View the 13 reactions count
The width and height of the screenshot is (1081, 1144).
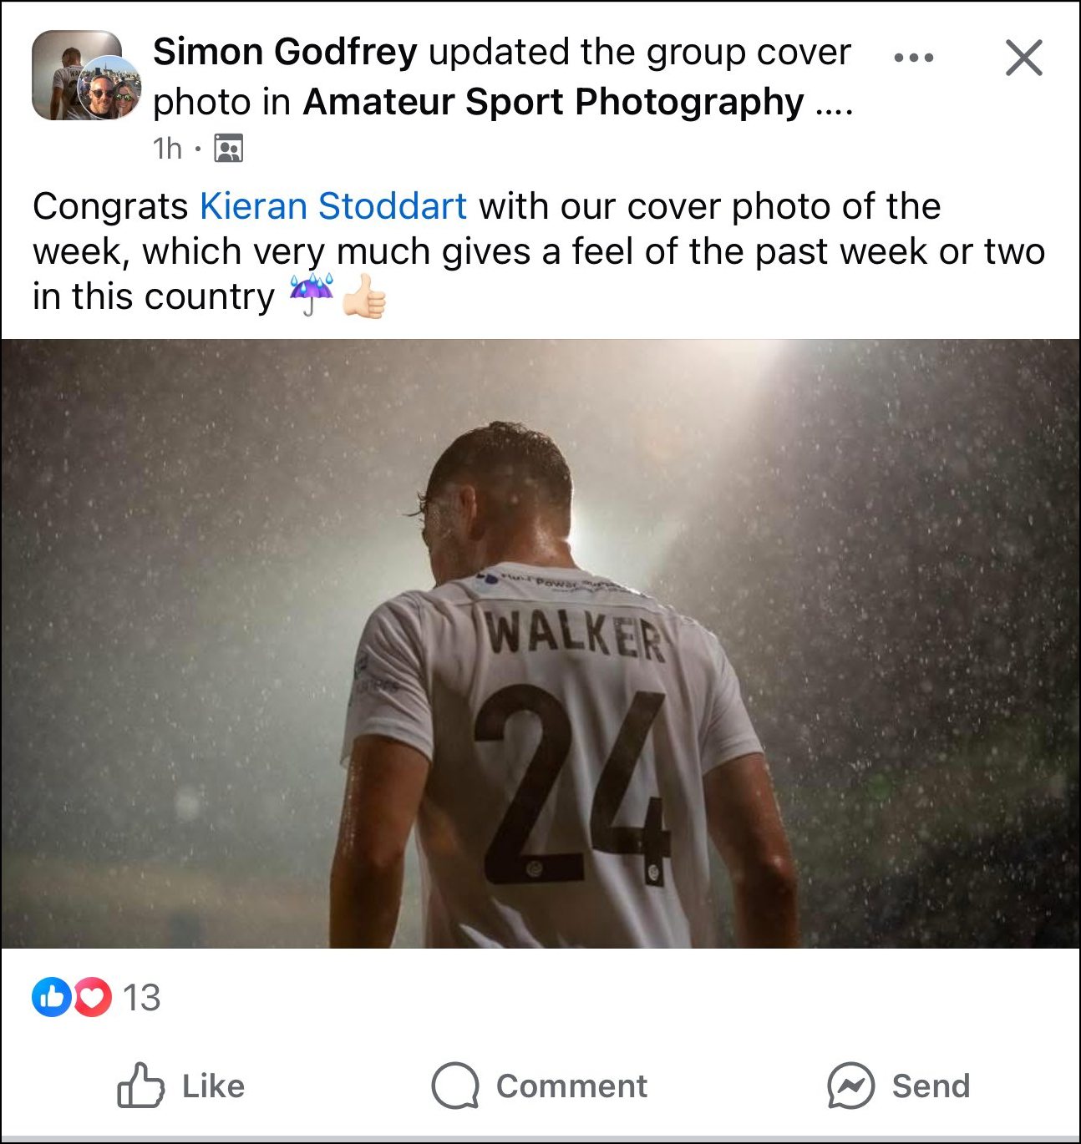point(141,997)
